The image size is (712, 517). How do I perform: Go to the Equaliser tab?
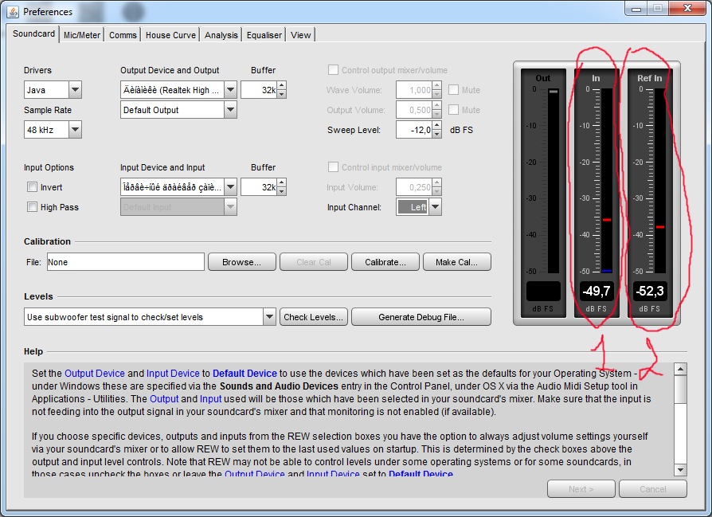click(264, 35)
